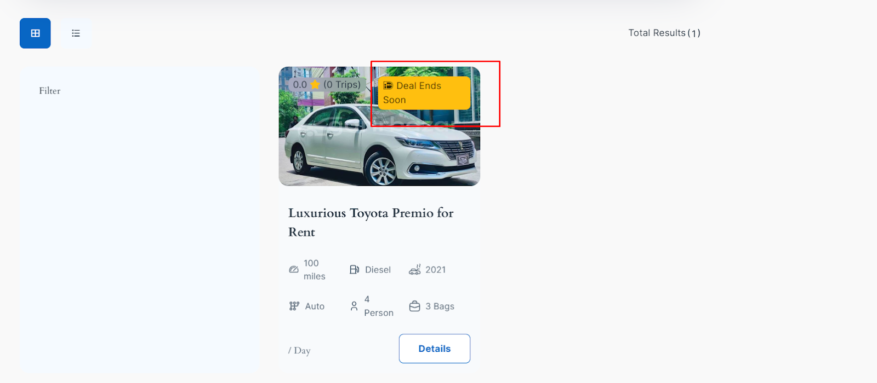Click the 3 Bags text

tap(440, 306)
